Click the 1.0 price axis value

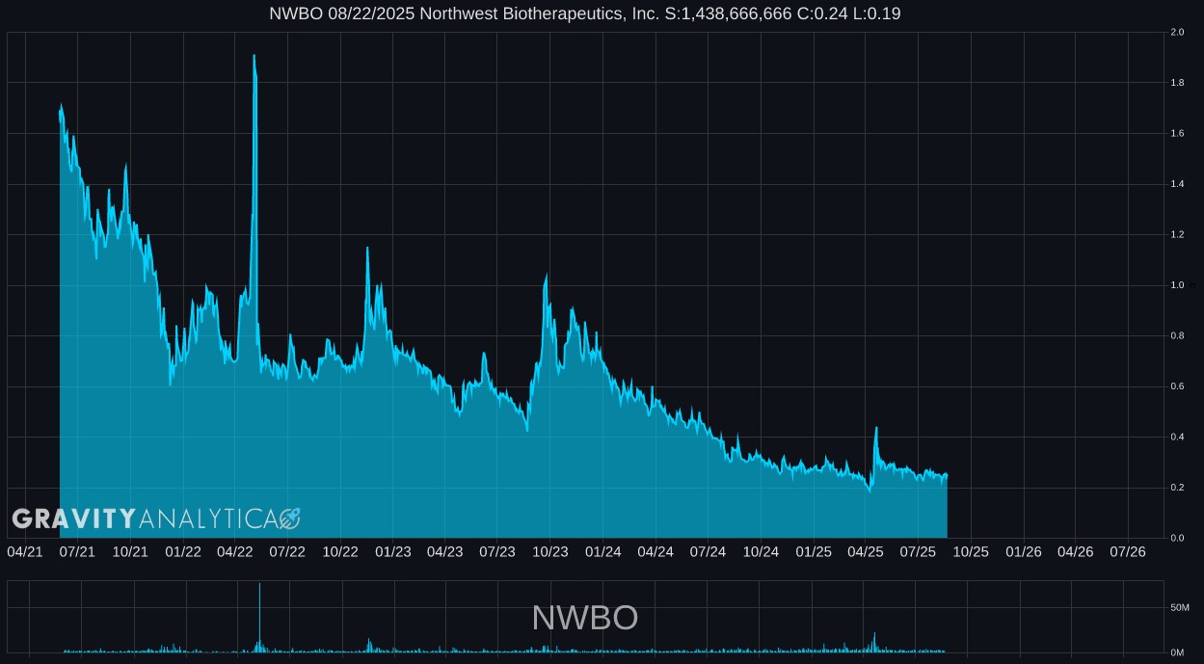click(1176, 285)
